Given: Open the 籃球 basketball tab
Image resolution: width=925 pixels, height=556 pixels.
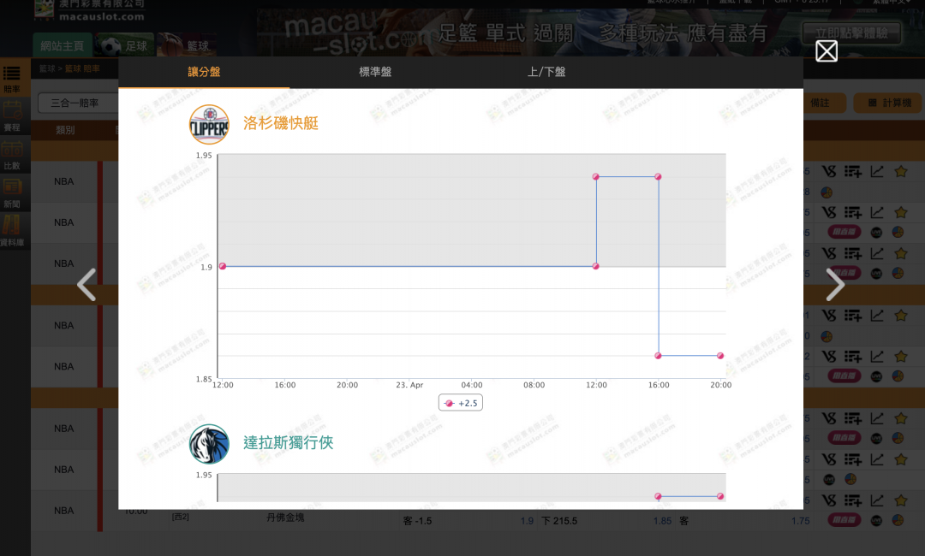Looking at the screenshot, I should (x=185, y=46).
